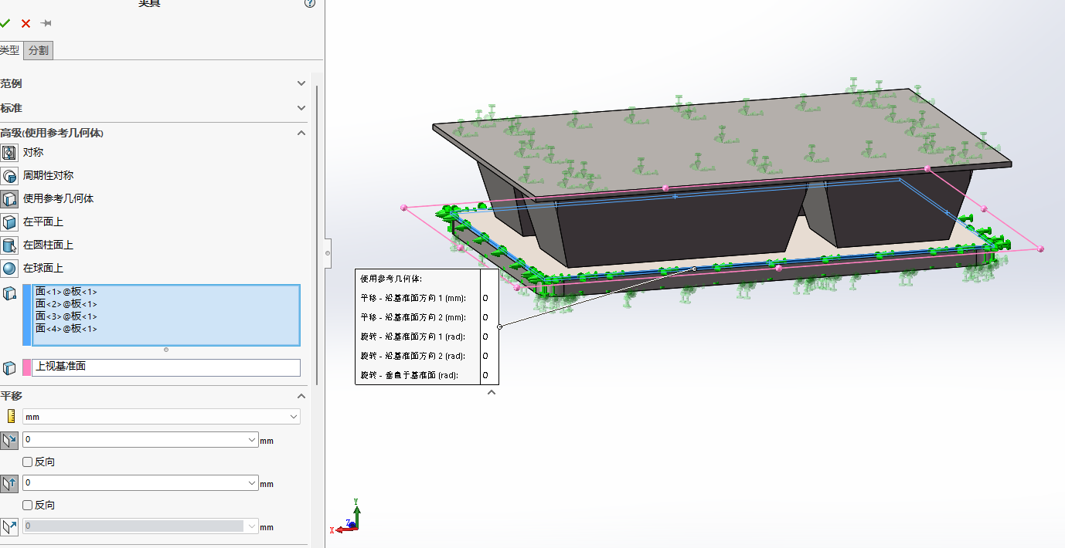The height and width of the screenshot is (548, 1065).
Task: Enable first 反向 checkbox under direction 1
Action: 28,462
